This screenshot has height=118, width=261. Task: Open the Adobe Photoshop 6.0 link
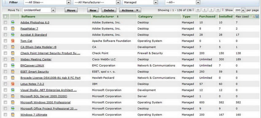tap(35, 22)
